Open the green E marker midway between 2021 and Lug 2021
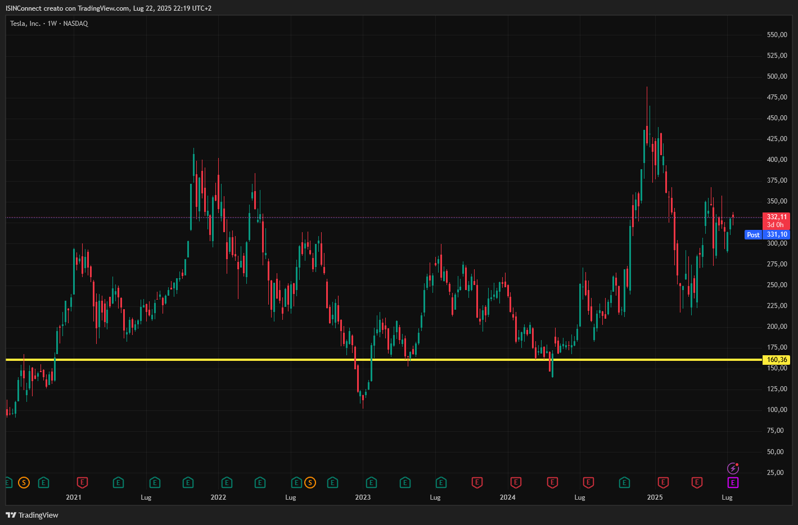The image size is (798, 525). pos(118,482)
